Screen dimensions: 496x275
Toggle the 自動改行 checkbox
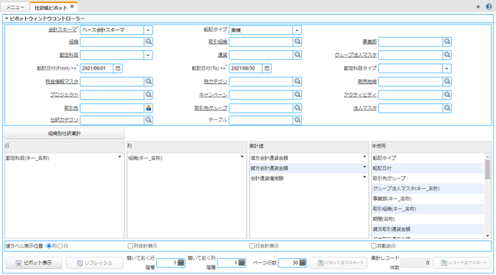click(374, 246)
